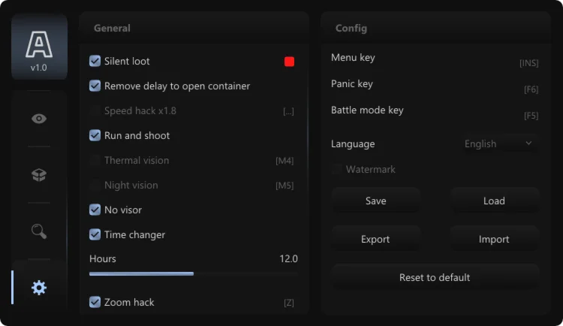Click the Menu key INS binding

click(x=528, y=63)
